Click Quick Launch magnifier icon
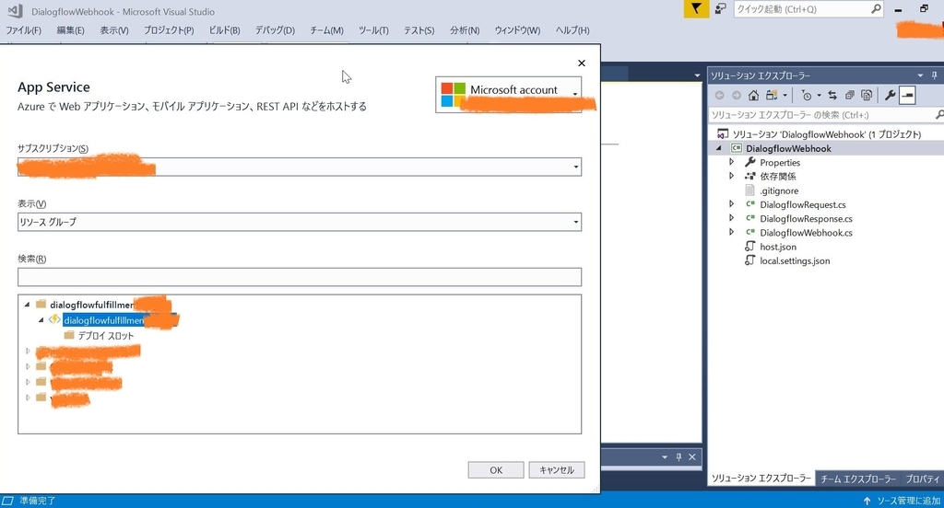The height and width of the screenshot is (508, 944). point(876,9)
